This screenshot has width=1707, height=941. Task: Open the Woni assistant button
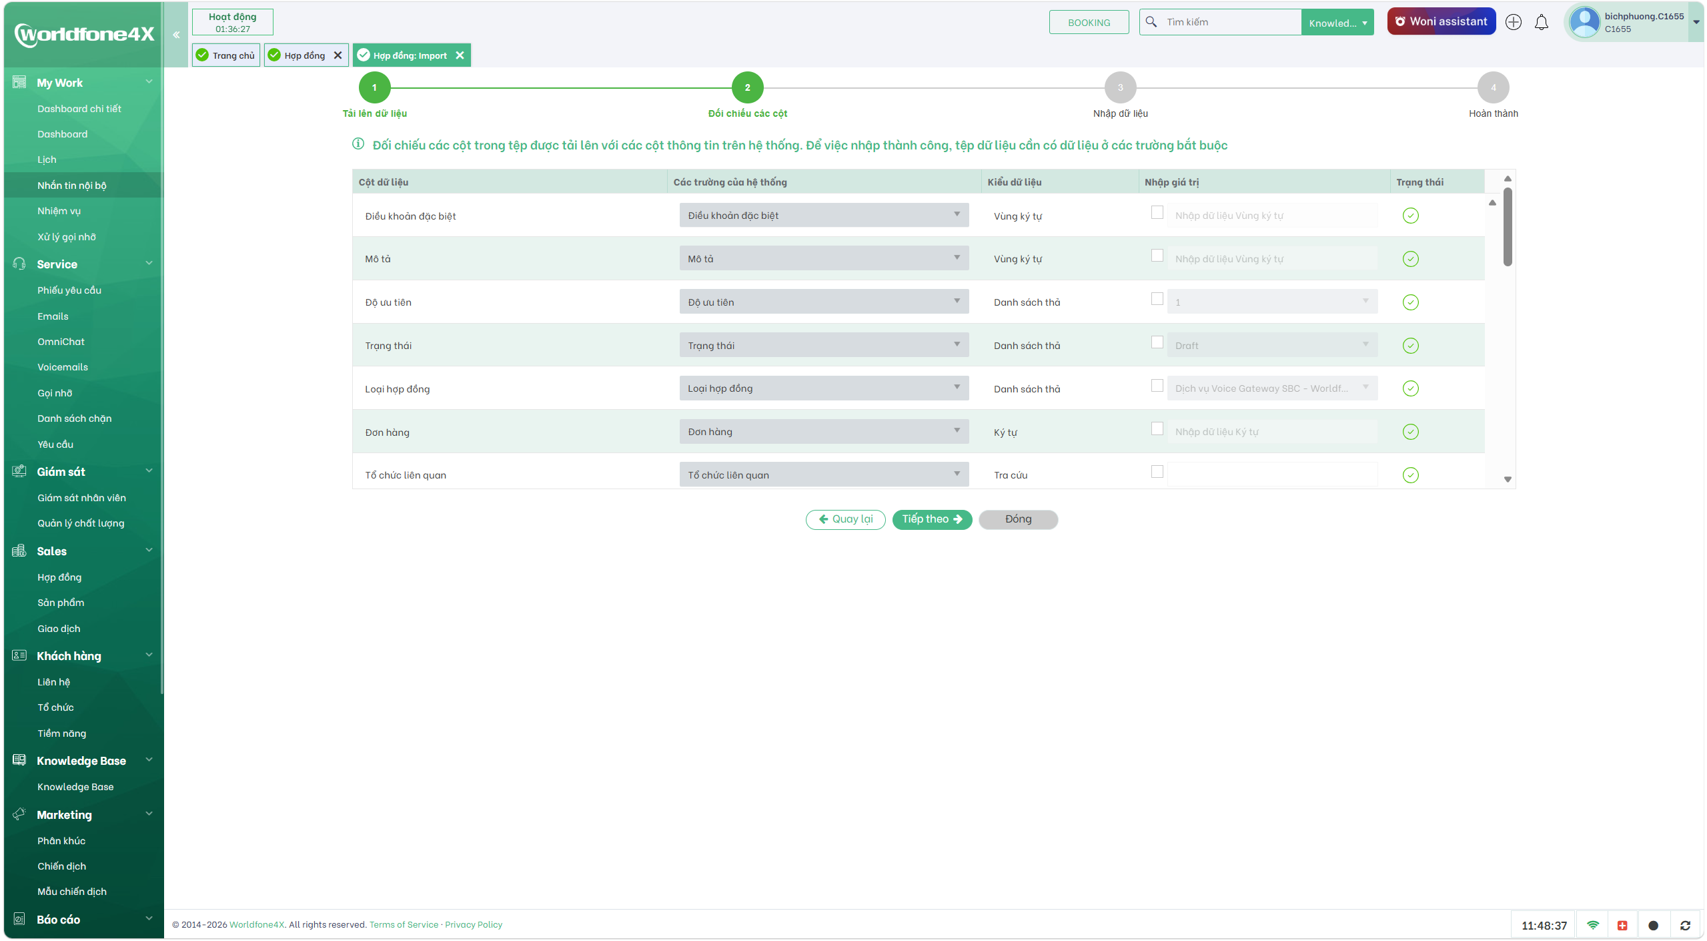[x=1441, y=21]
